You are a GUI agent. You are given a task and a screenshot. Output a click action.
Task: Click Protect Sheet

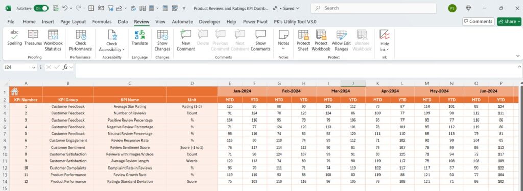[x=303, y=40]
